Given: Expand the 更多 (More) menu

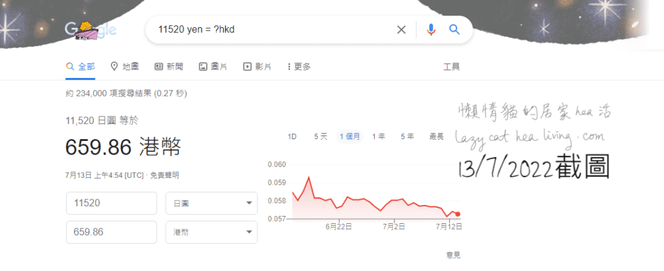Looking at the screenshot, I should (x=298, y=67).
